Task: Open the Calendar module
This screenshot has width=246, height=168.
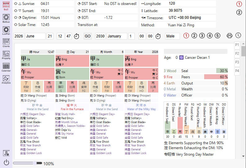Action: pyautogui.click(x=6, y=67)
